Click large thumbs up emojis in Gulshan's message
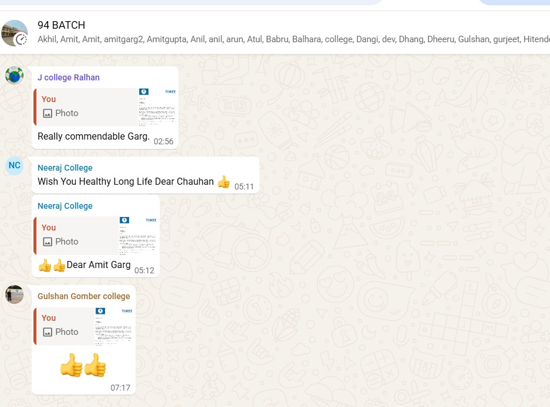 point(83,365)
